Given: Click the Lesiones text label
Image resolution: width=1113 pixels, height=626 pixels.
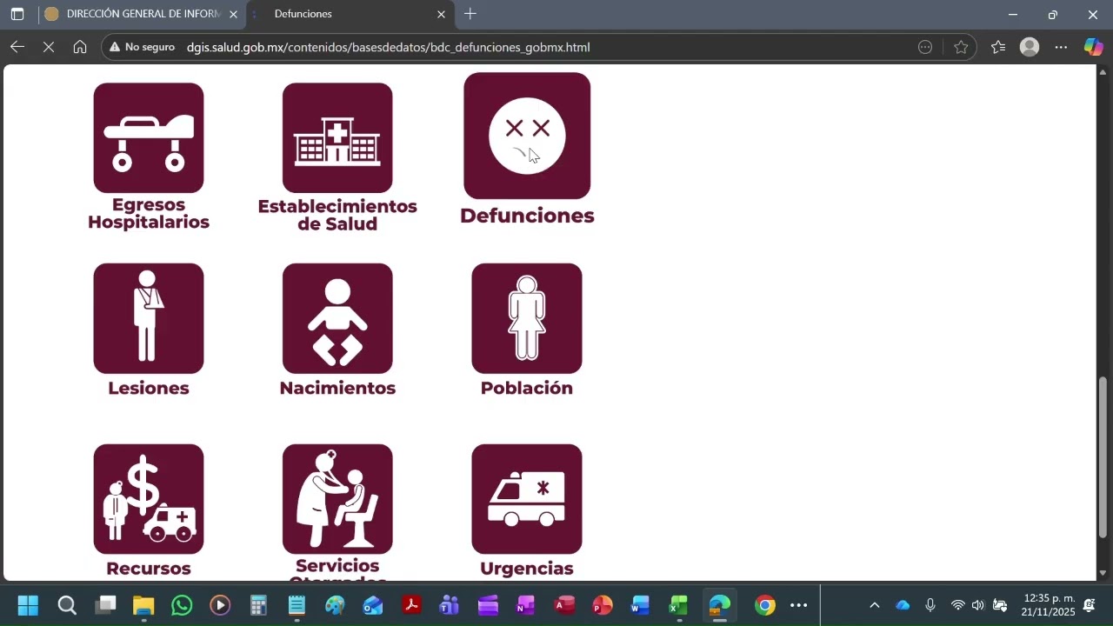Looking at the screenshot, I should pyautogui.click(x=149, y=388).
